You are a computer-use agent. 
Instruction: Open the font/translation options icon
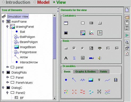coord(127,42)
